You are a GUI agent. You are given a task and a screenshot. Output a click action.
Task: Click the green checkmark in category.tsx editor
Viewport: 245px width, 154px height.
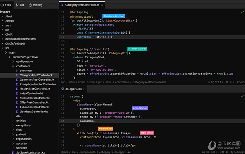point(243,96)
